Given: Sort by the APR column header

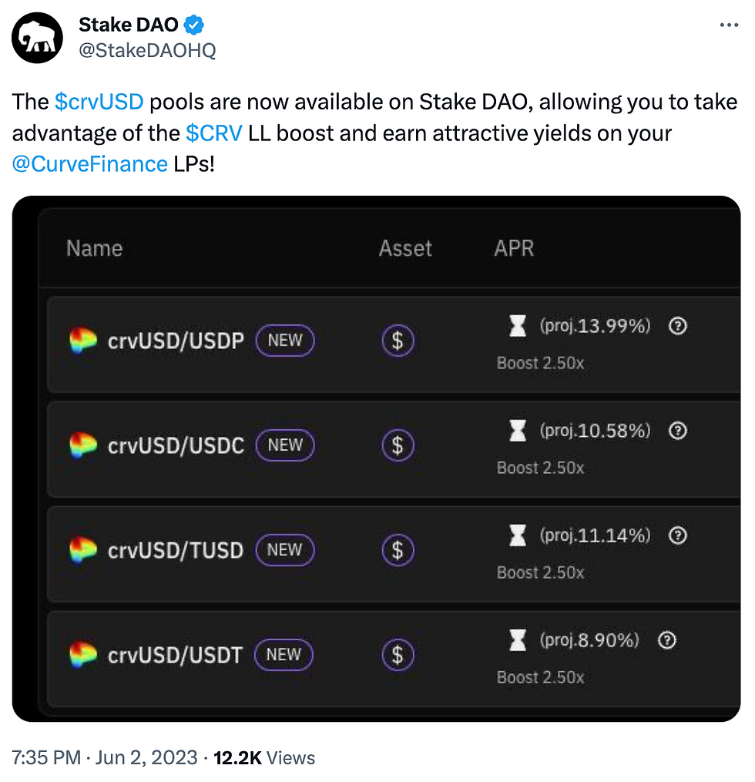Looking at the screenshot, I should [514, 248].
